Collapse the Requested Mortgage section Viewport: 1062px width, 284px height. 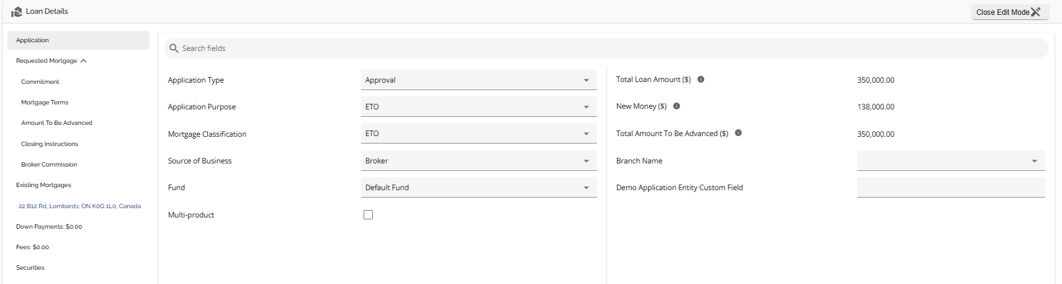click(83, 61)
